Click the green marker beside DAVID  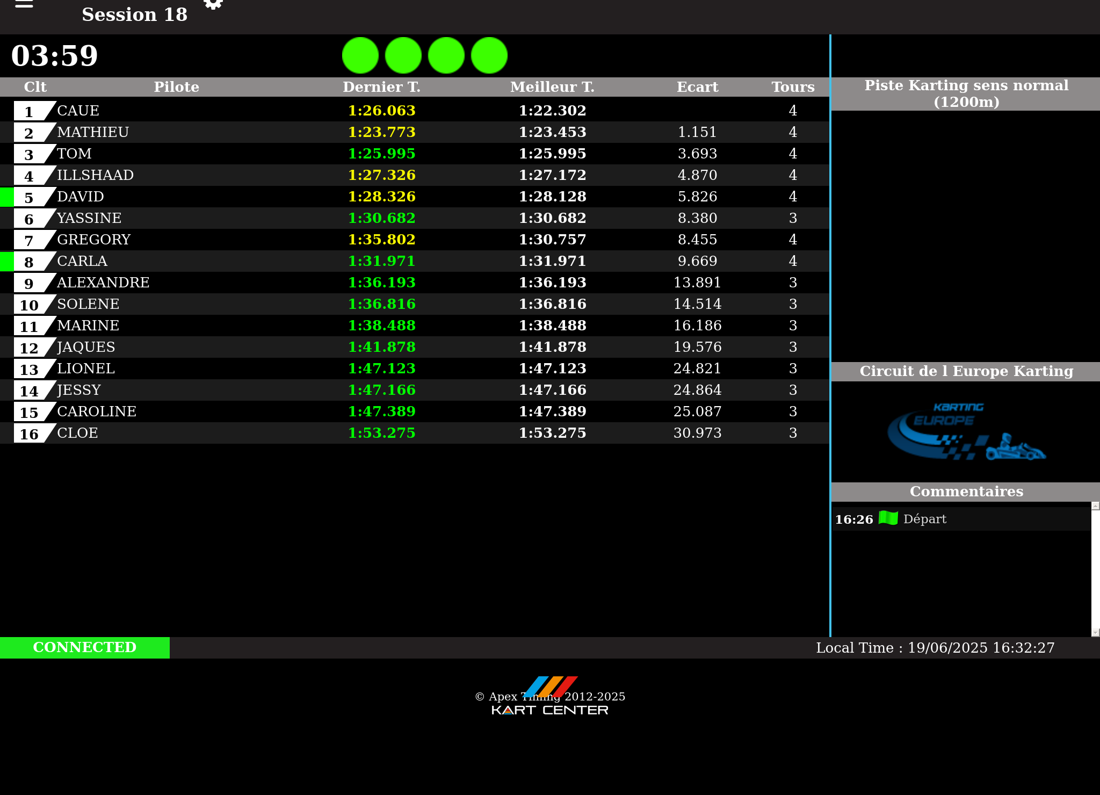(x=6, y=197)
